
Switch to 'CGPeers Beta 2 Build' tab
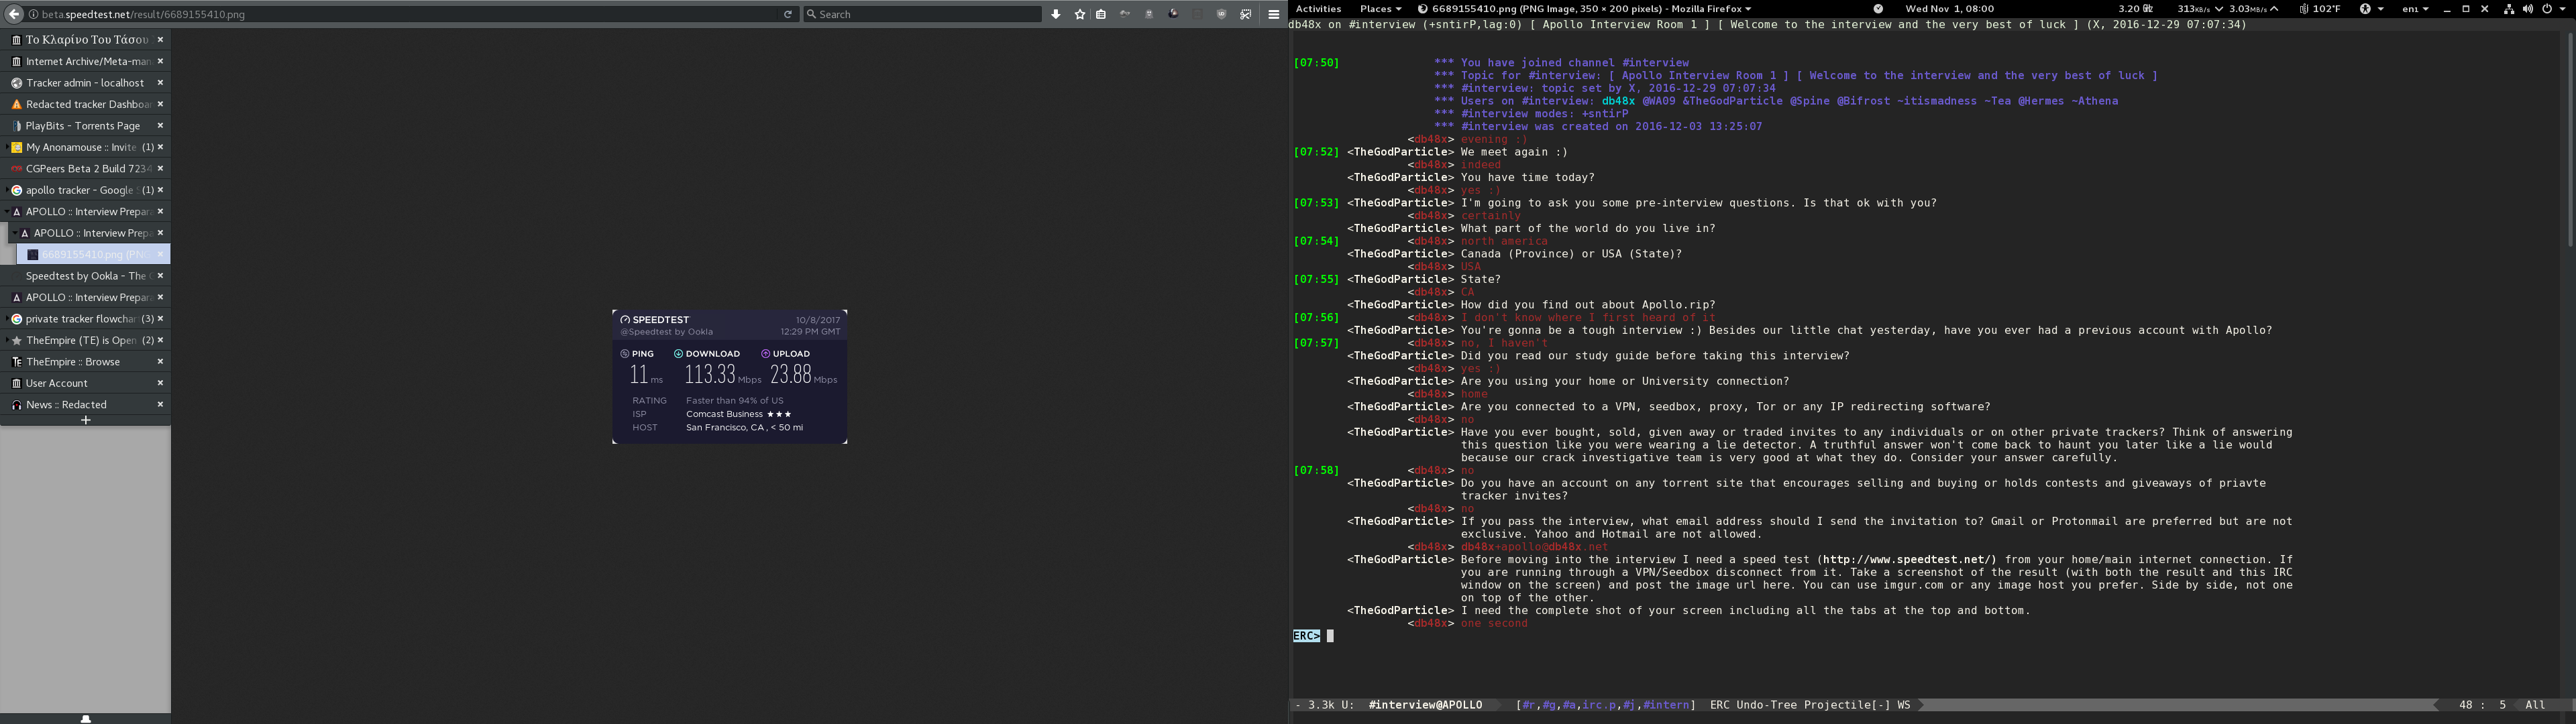(86, 168)
